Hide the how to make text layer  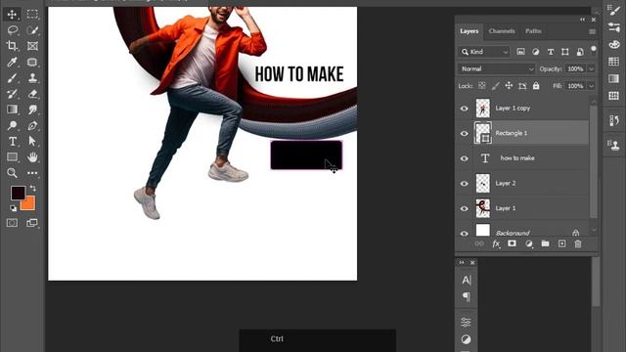(x=464, y=158)
